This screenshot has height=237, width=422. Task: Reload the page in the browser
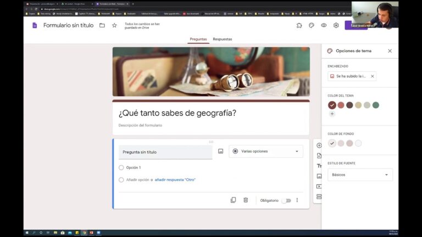pyautogui.click(x=36, y=9)
